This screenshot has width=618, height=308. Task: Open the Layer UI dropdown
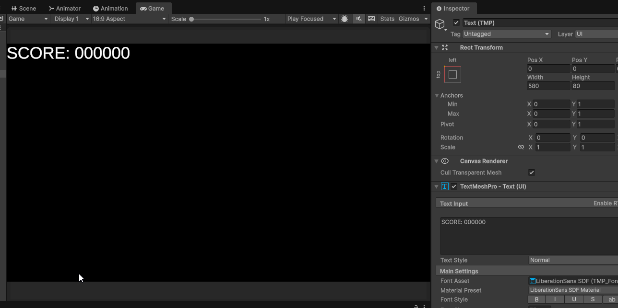[596, 34]
